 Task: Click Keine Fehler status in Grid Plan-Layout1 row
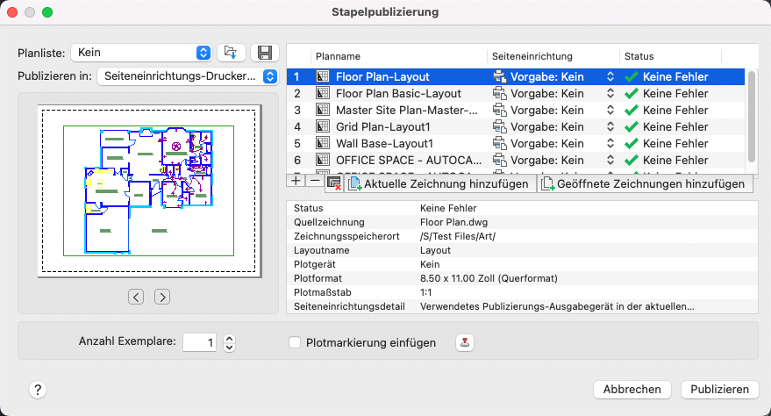coord(675,127)
